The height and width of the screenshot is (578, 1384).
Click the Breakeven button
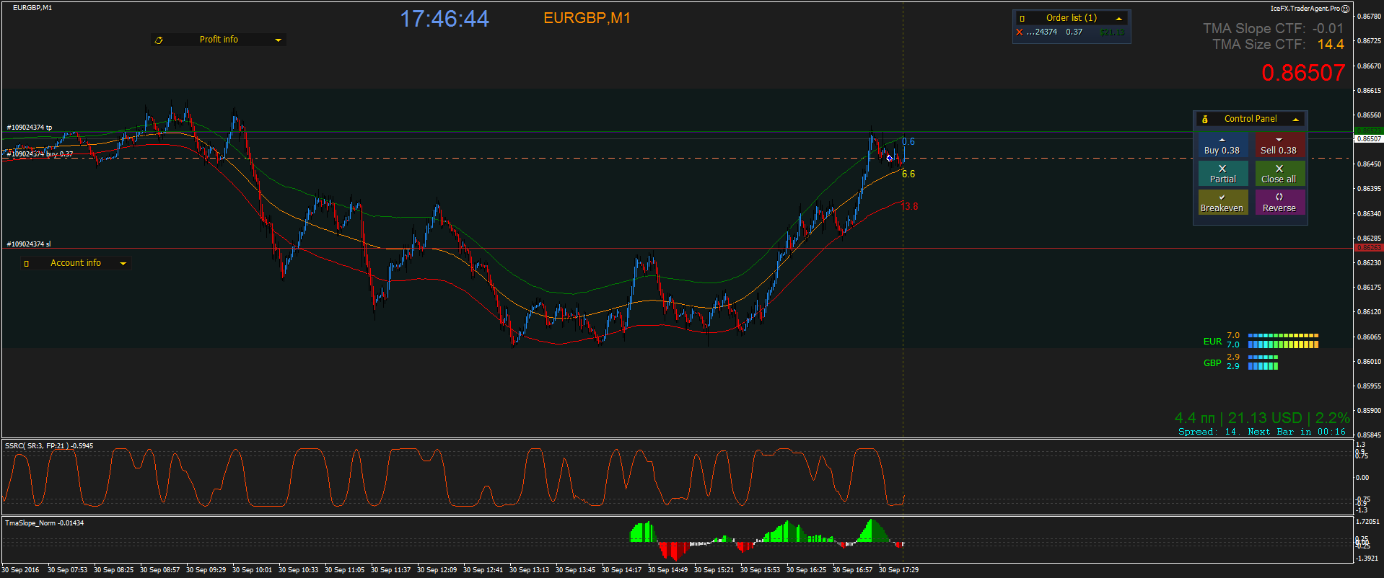point(1222,203)
